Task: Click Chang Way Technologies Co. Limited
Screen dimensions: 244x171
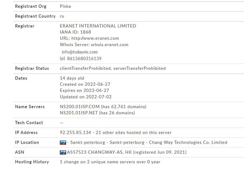Action: [x=188, y=142]
